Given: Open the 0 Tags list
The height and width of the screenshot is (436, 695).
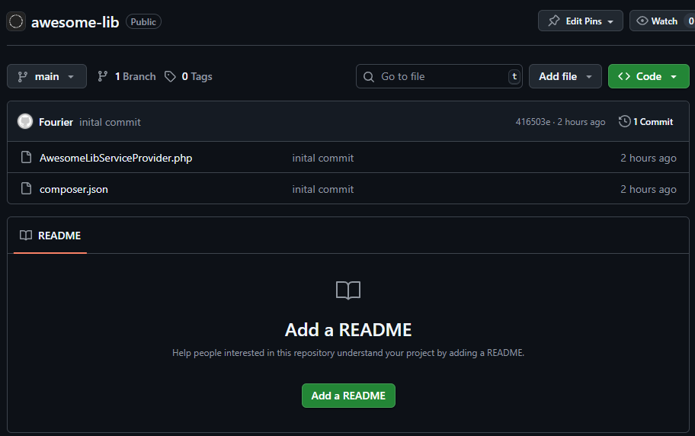Looking at the screenshot, I should [x=188, y=76].
